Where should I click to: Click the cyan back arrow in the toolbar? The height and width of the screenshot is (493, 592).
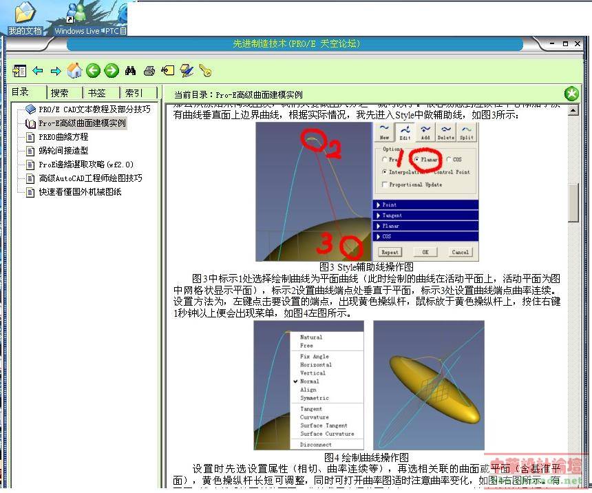click(x=38, y=71)
